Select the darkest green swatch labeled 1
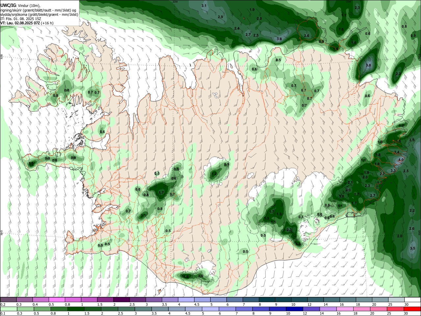Screen dimensions: 421x316 [76, 309]
